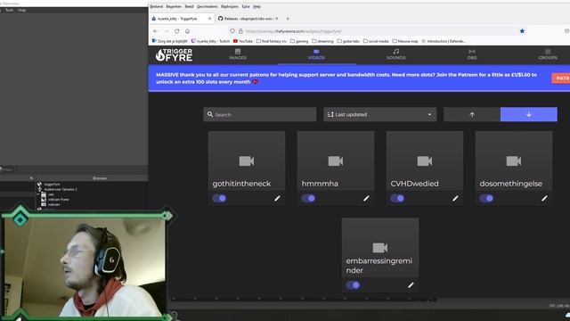The height and width of the screenshot is (321, 570).
Task: Open the Sounds tab
Action: 395,54
